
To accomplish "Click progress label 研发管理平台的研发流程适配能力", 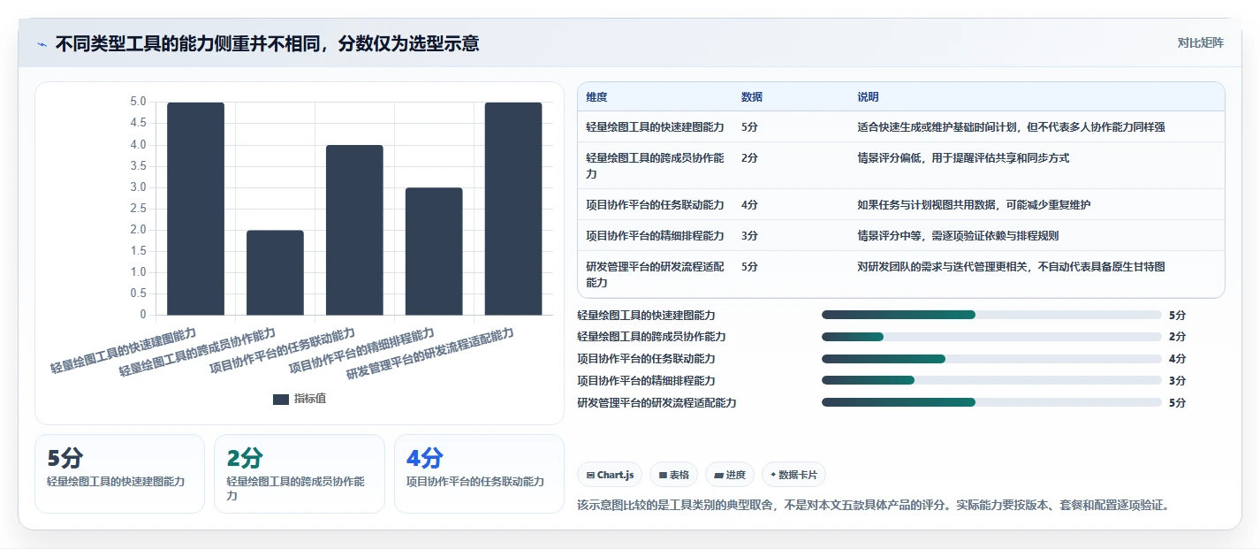I will pyautogui.click(x=657, y=403).
